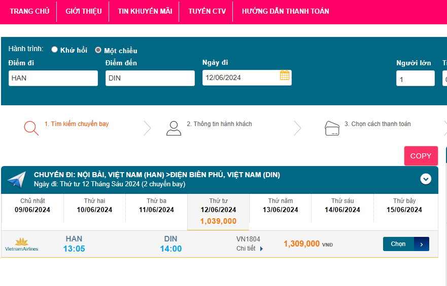Click the Điểm đi field containing HAN
The image size is (447, 286).
click(x=53, y=78)
